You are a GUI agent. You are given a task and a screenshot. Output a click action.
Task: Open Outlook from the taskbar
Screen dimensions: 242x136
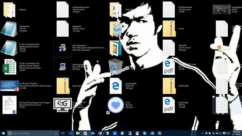tap(93, 133)
